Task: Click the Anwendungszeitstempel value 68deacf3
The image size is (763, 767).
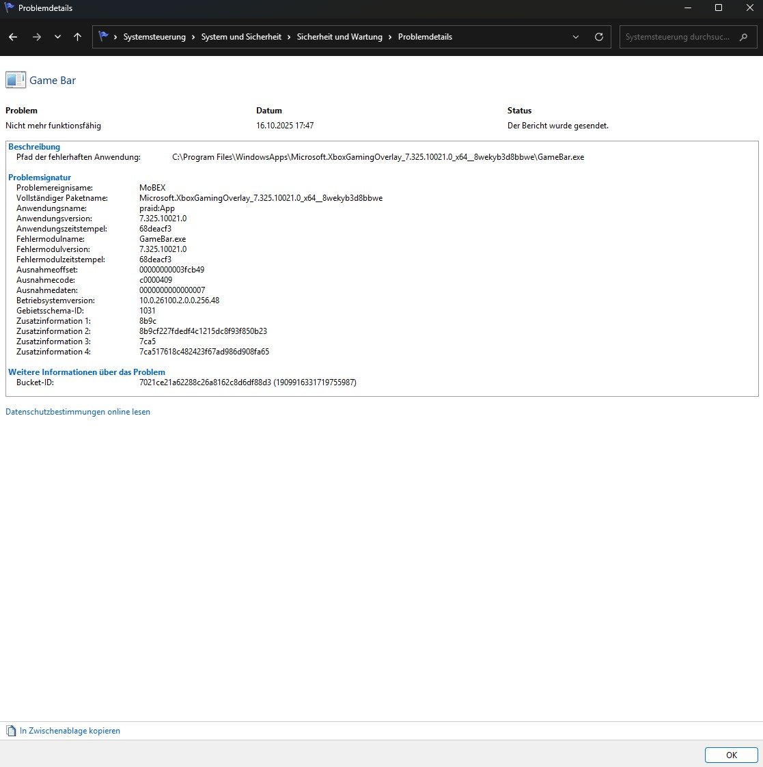Action: (155, 229)
